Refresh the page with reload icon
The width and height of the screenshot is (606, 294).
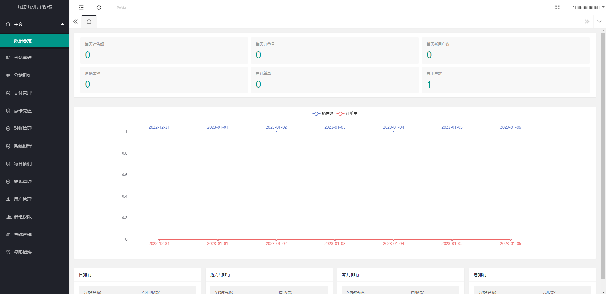(x=99, y=8)
